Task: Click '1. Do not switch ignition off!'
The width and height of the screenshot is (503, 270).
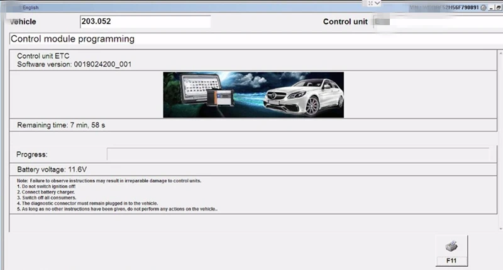Action: pyautogui.click(x=46, y=186)
